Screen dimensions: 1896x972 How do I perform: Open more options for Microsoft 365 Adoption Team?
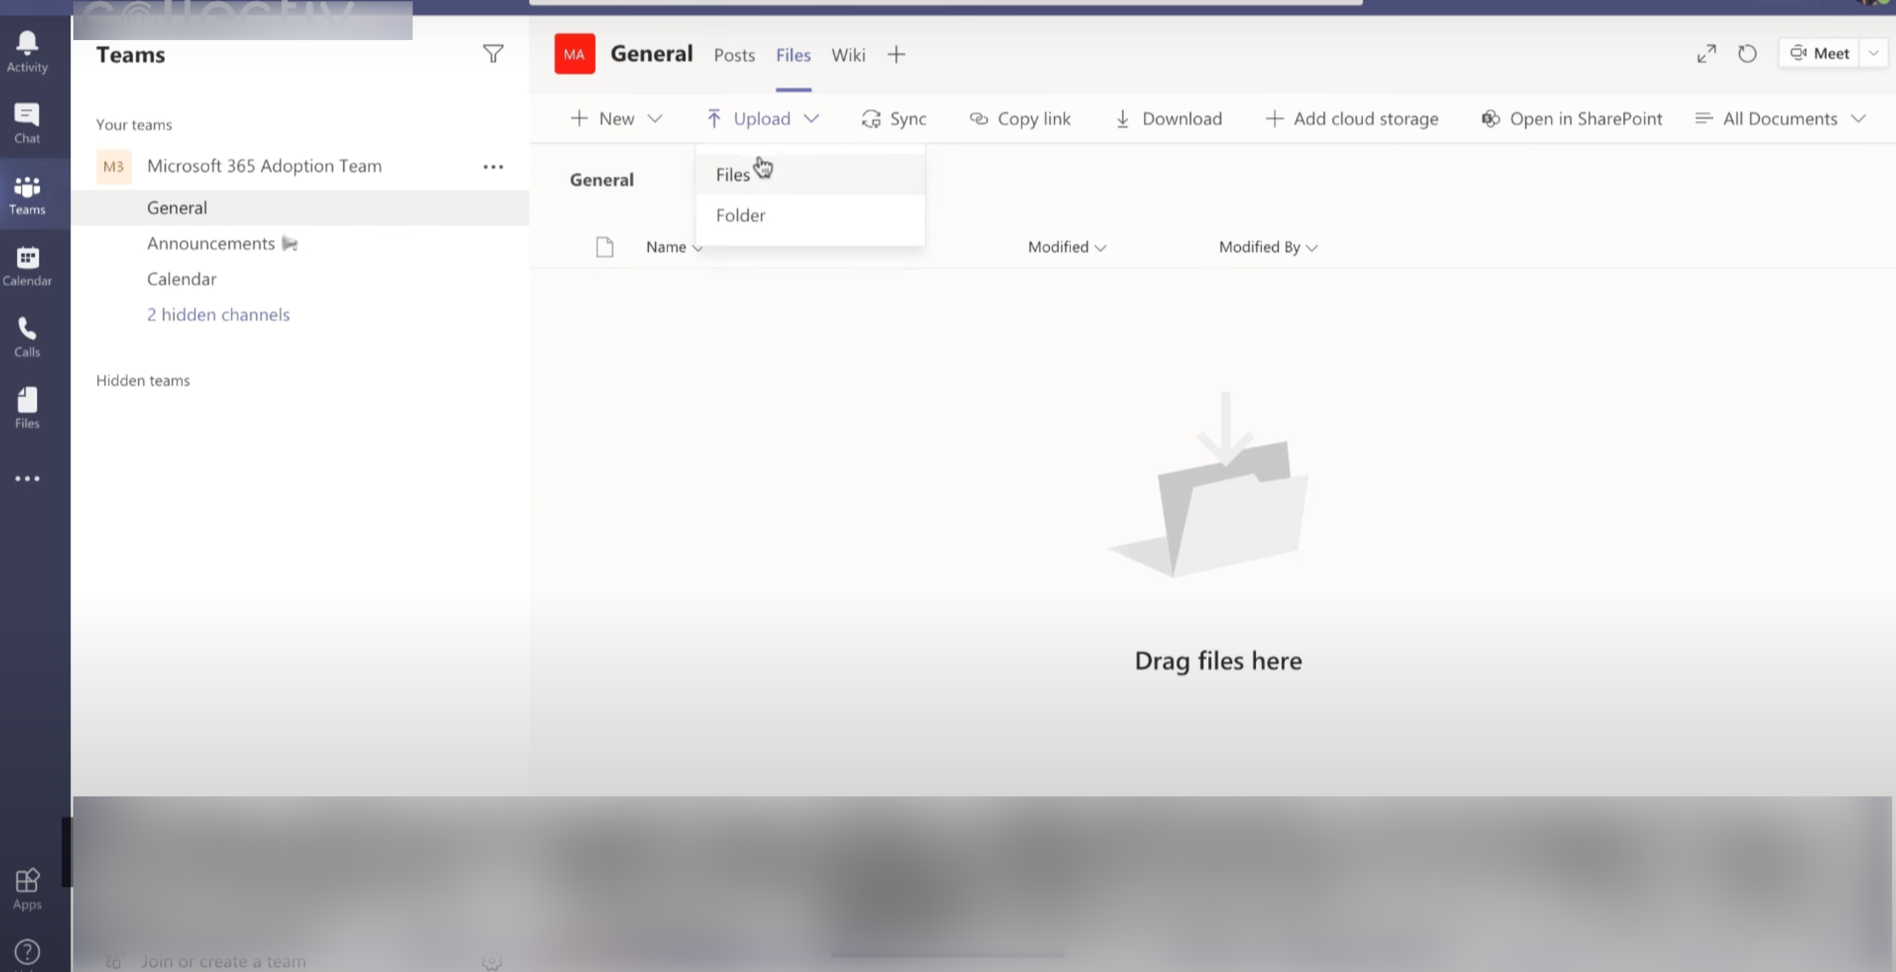click(x=492, y=167)
